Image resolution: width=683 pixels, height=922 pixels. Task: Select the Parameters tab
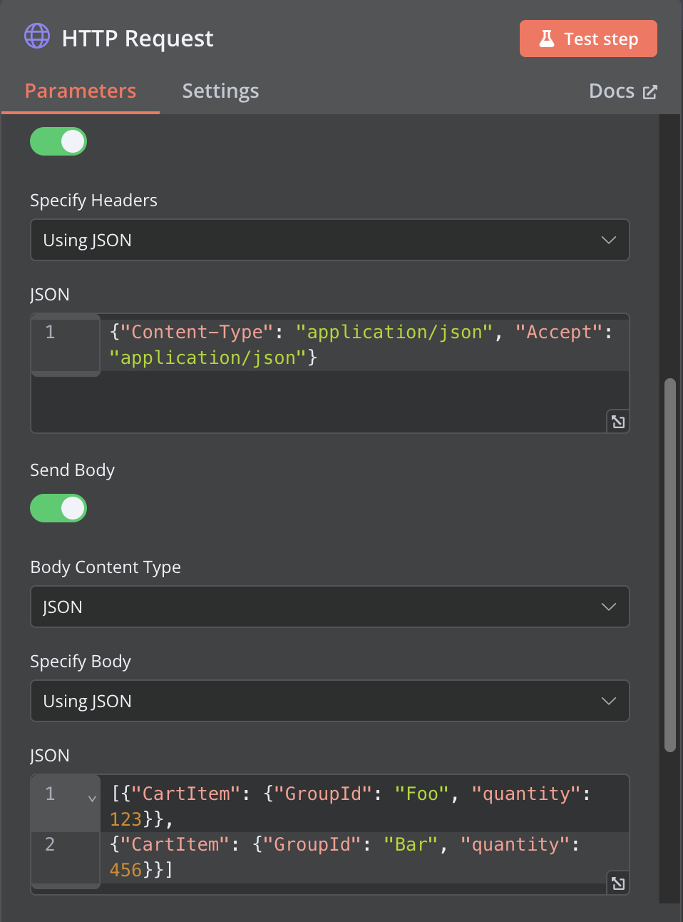click(81, 91)
